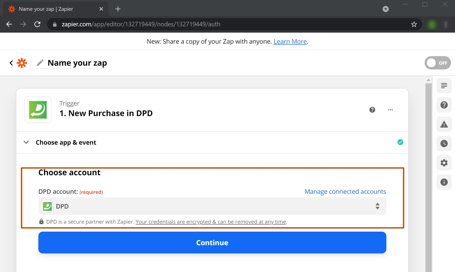
Task: Open the warnings triangle sidebar icon
Action: click(x=444, y=124)
